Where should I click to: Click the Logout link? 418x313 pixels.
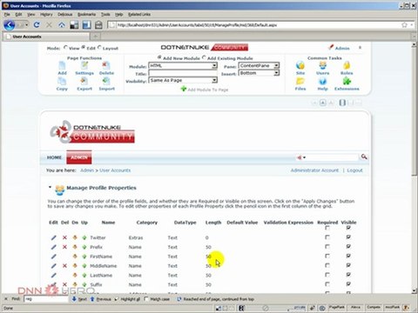click(x=354, y=170)
